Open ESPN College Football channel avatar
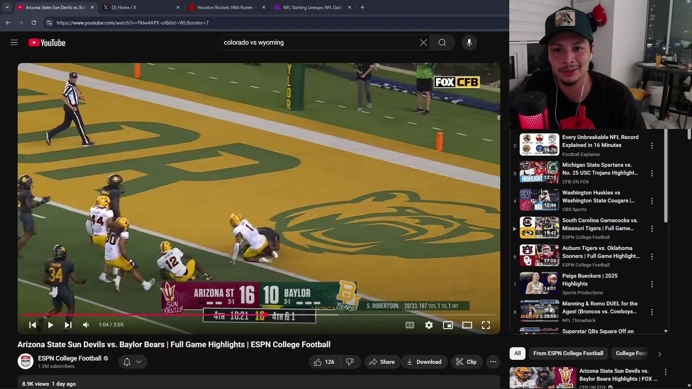 pos(25,361)
